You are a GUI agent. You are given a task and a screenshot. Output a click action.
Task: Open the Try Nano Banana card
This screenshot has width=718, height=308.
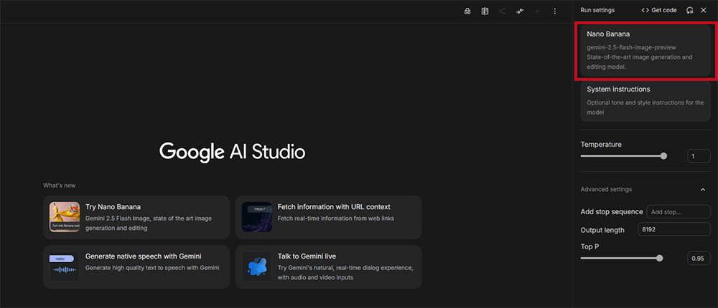[136, 217]
